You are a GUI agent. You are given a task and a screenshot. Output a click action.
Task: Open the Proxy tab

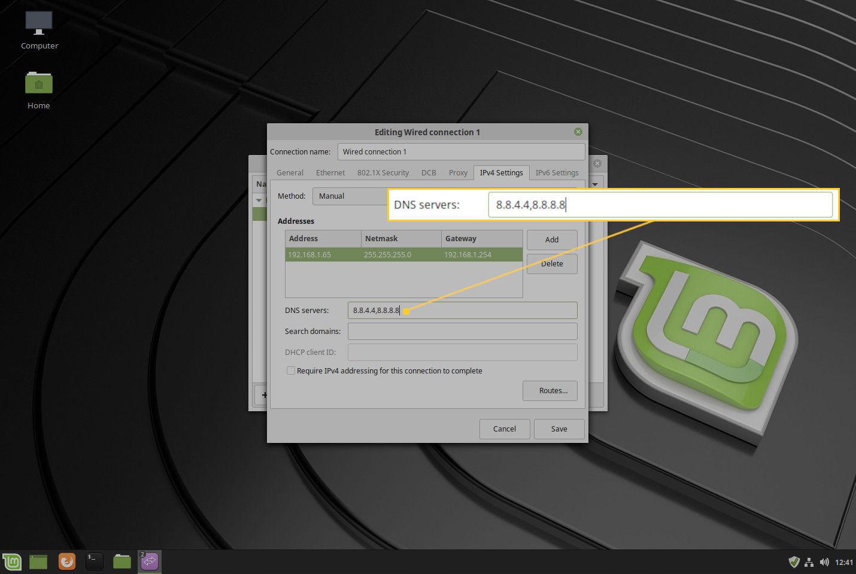tap(458, 172)
